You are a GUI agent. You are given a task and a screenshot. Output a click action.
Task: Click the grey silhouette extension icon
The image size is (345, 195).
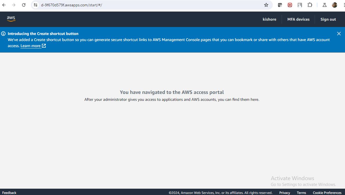300,5
